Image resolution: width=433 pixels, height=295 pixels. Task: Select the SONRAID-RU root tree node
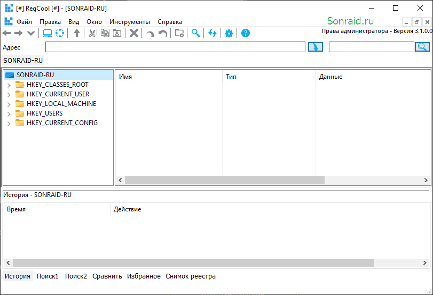pyautogui.click(x=35, y=75)
